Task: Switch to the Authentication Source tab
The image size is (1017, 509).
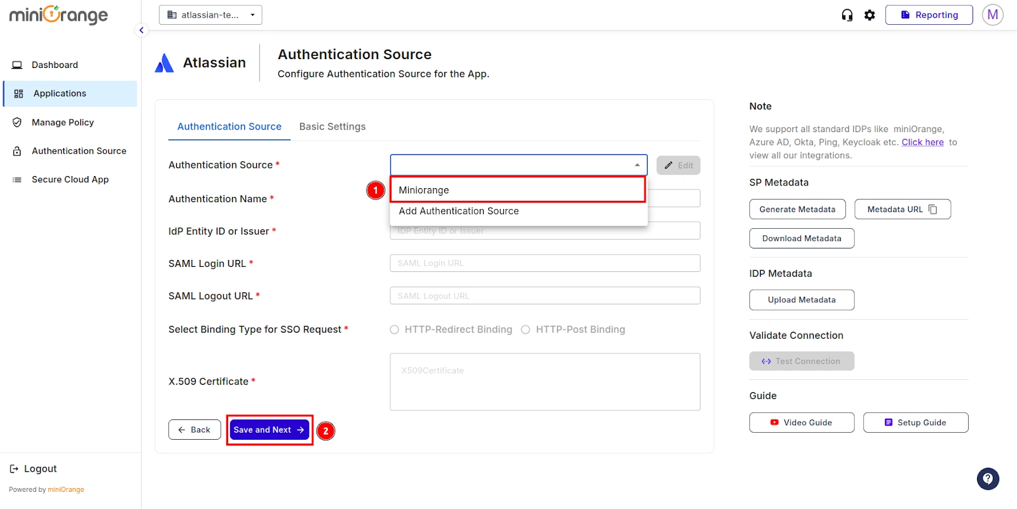Action: [x=229, y=126]
